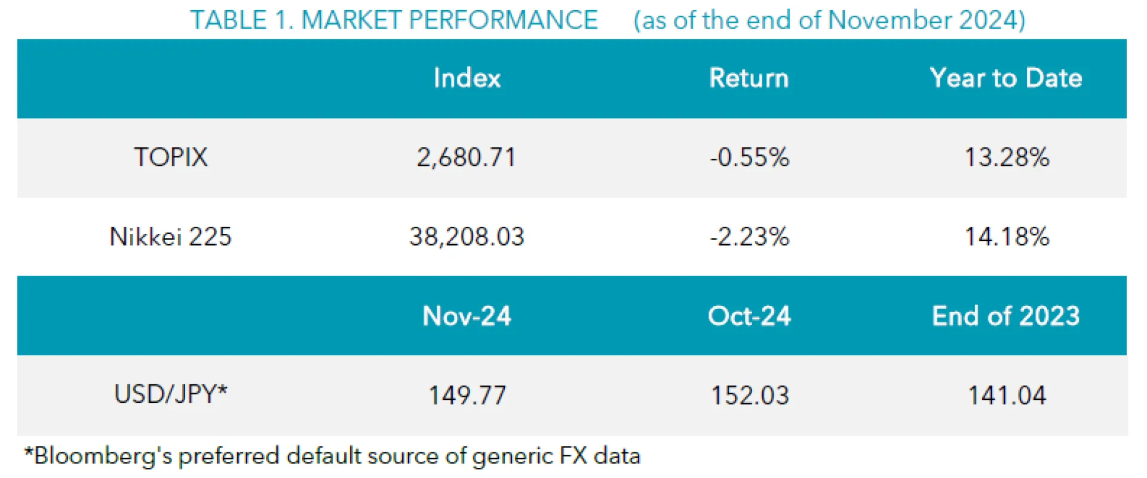This screenshot has height=478, width=1147.
Task: Select the TOPIX index value 2,680.71
Action: click(466, 158)
